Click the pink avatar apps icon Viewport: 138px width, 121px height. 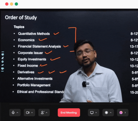[121, 113]
